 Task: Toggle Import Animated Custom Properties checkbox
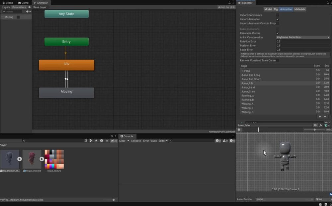(277, 24)
